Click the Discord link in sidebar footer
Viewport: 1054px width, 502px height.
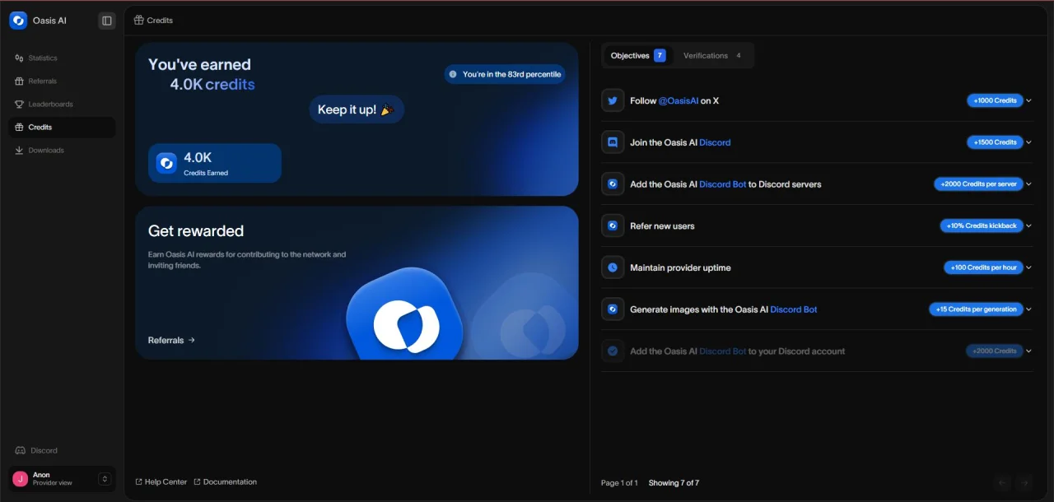tap(37, 451)
